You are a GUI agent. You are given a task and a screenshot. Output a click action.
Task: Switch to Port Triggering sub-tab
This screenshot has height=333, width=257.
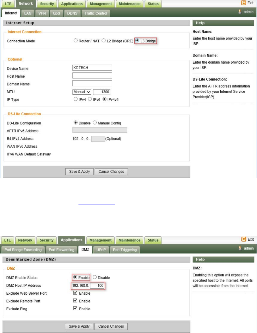pos(125,250)
